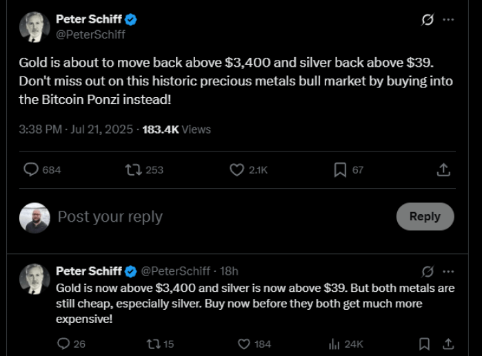482x356 pixels.
Task: Like the main post with 2.1K likes
Action: pos(237,169)
